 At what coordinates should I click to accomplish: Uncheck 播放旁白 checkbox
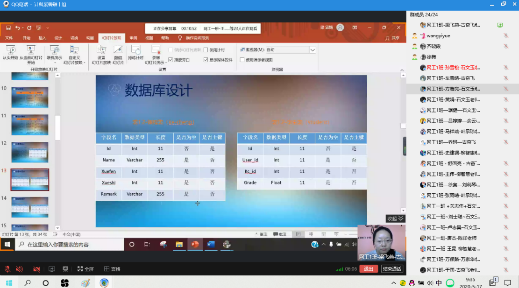[171, 60]
